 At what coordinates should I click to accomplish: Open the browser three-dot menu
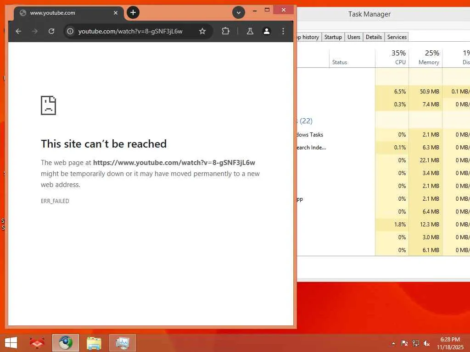coord(283,31)
